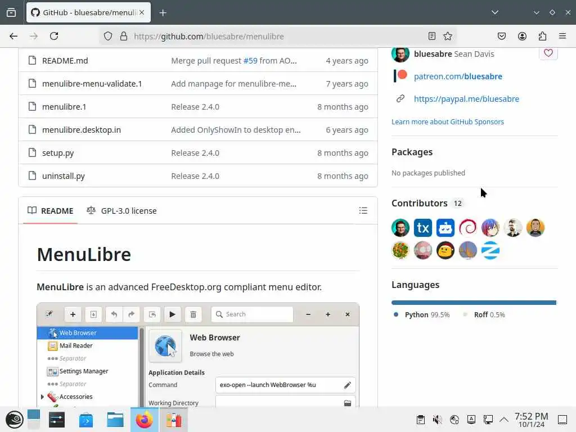Click the Python language bar
Image resolution: width=576 pixels, height=432 pixels.
click(474, 303)
